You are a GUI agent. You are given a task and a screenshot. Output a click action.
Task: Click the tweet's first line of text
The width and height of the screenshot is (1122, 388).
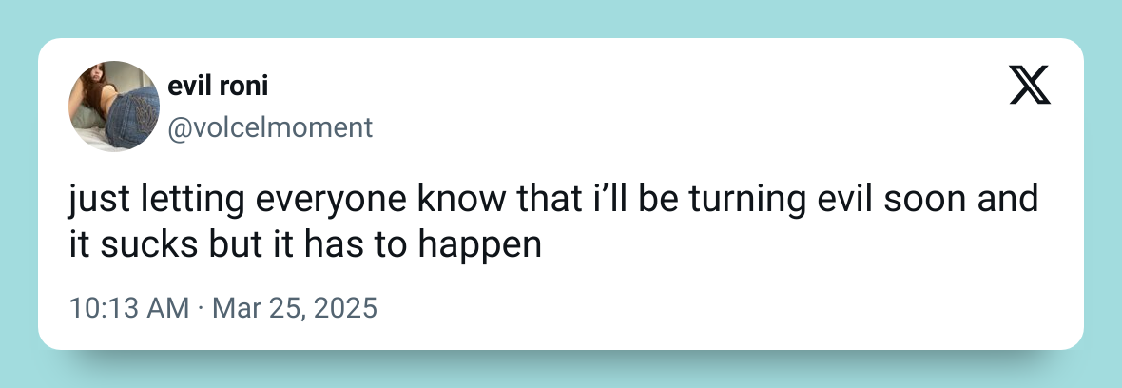click(552, 201)
